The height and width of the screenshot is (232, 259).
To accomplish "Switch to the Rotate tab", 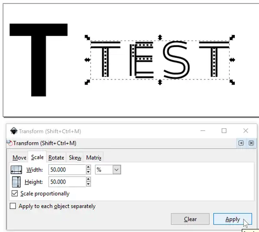I will [x=56, y=158].
